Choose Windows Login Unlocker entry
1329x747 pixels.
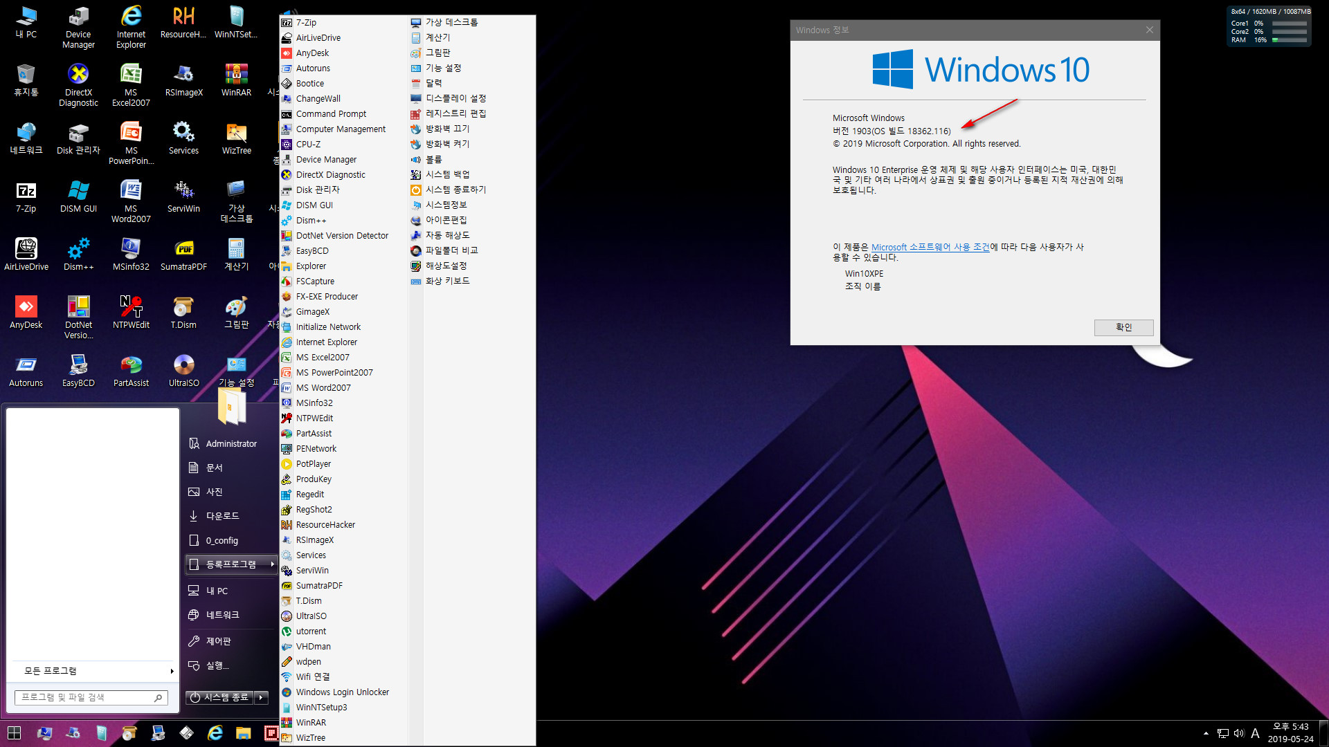pos(343,692)
